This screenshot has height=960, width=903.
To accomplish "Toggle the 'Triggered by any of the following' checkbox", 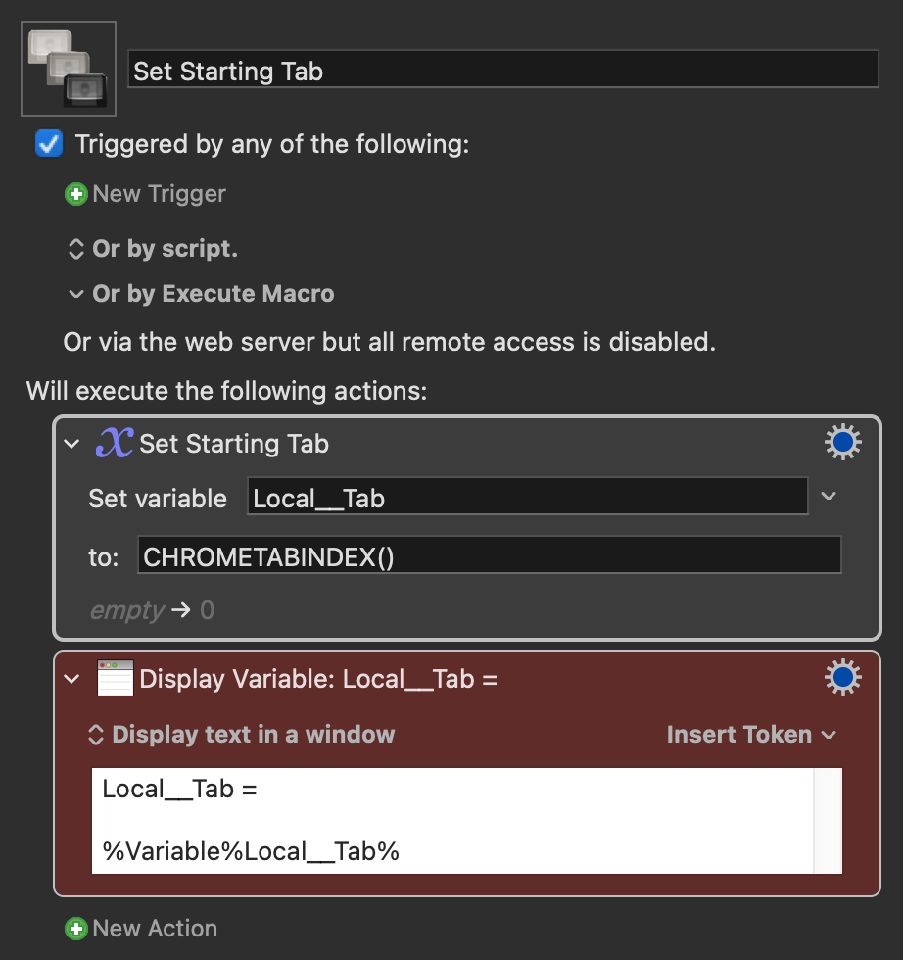I will coord(49,144).
